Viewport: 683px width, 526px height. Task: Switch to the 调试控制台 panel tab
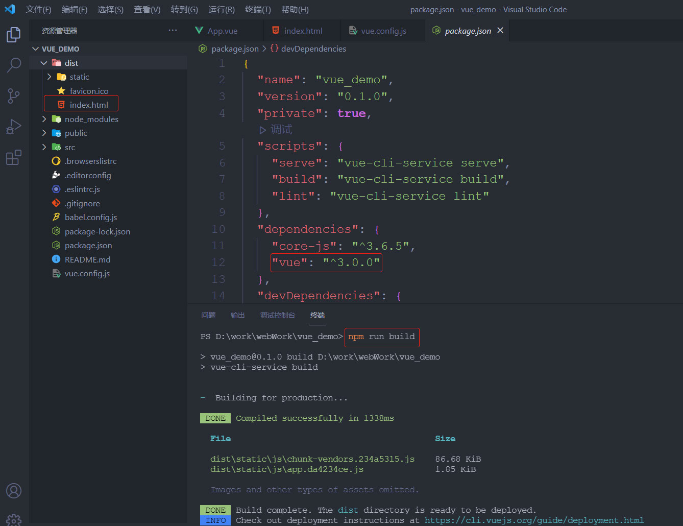[278, 315]
